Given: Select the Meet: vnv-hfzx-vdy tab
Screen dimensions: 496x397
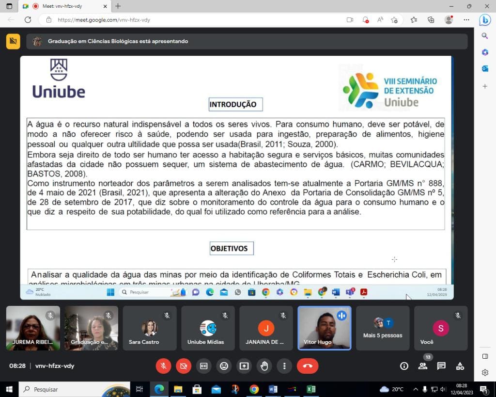Looking at the screenshot, I should point(64,6).
